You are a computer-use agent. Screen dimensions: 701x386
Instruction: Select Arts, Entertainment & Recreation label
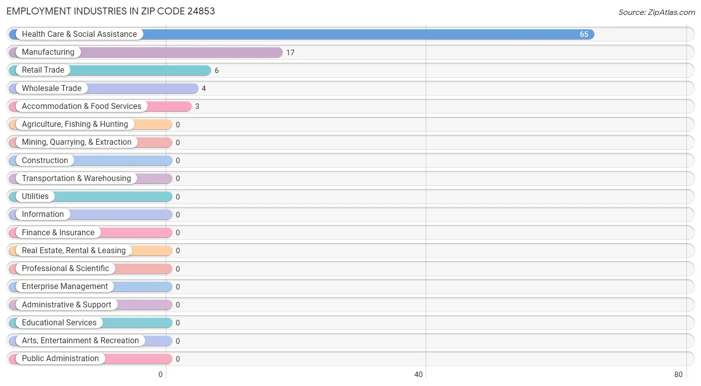(80, 340)
